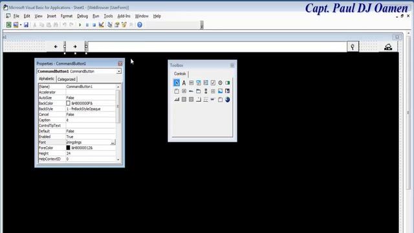This screenshot has height=233, width=414.
Task: Select the ListBox tool in Toolbox
Action: tap(206, 83)
